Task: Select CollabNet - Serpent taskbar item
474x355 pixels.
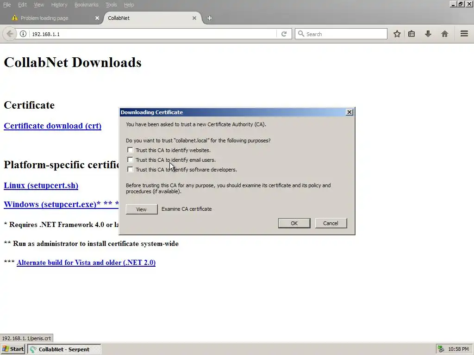Action: point(64,349)
